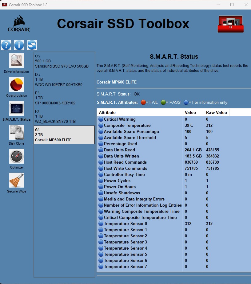
Task: Select the D:\ WDC WD10EZRZ drive
Action: pyautogui.click(x=64, y=80)
